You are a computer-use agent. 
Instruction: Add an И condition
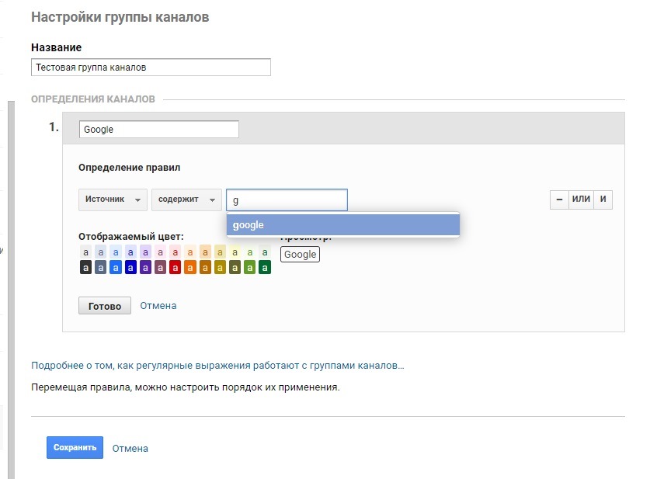click(603, 200)
